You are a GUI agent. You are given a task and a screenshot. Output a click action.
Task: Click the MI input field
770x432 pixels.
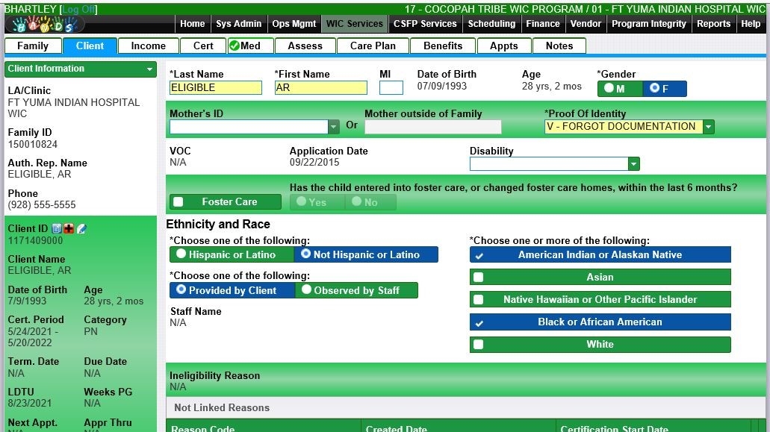pyautogui.click(x=391, y=88)
